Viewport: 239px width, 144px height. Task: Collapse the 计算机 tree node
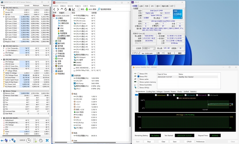pyautogui.click(x=54, y=18)
